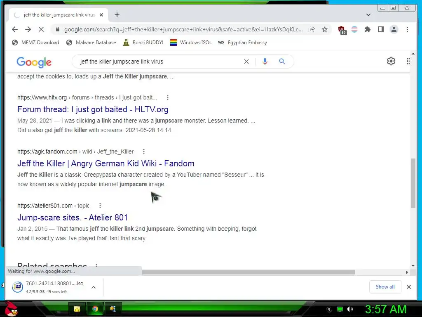The image size is (422, 317).
Task: Open the Extensions puzzle-piece menu
Action: tap(367, 29)
